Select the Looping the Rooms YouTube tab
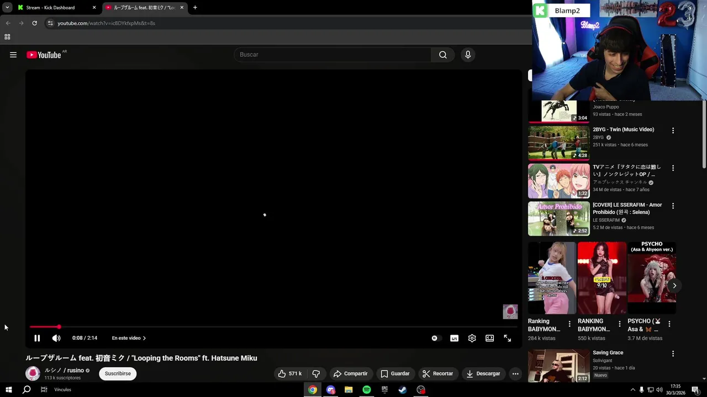707x397 pixels. point(144,8)
